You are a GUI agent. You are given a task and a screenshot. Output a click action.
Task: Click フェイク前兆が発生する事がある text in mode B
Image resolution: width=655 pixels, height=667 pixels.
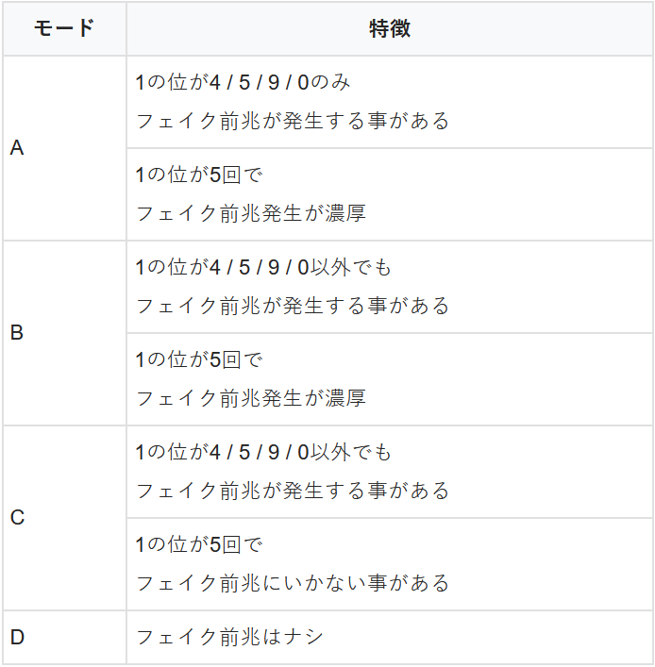293,306
